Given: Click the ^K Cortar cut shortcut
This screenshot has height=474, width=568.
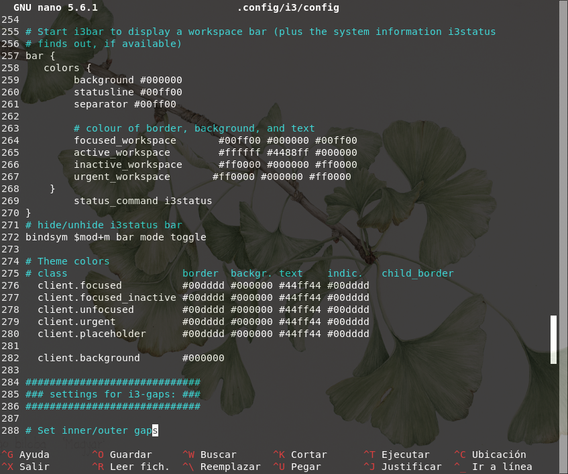Looking at the screenshot, I should tap(300, 455).
